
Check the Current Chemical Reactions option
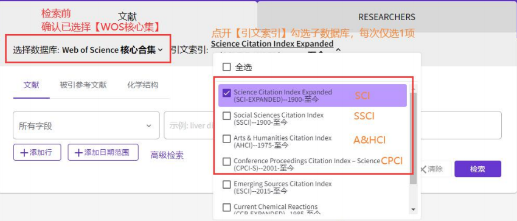(x=226, y=208)
